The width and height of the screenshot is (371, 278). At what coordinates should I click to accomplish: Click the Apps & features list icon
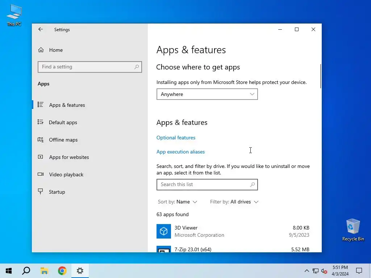coord(41,105)
